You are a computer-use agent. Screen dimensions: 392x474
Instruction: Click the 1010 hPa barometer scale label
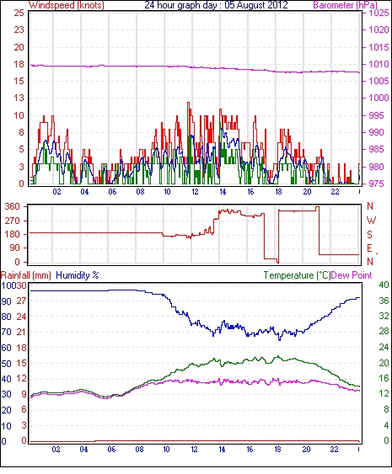(x=379, y=64)
